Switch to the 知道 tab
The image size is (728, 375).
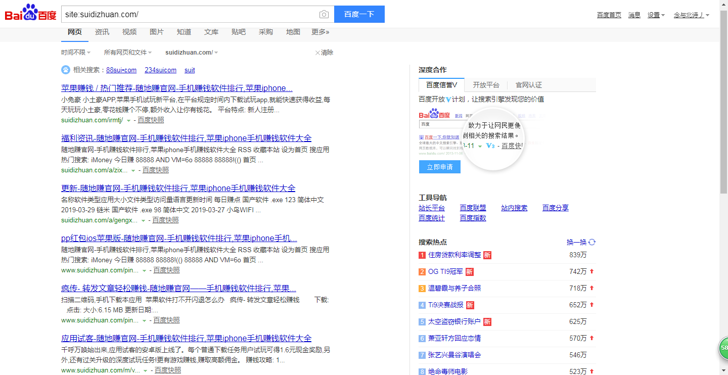pos(184,32)
